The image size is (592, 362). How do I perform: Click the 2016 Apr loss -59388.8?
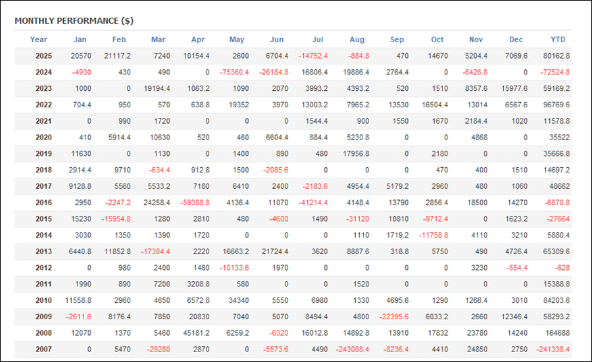[195, 202]
